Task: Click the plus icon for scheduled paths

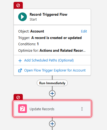Action: [20, 61]
